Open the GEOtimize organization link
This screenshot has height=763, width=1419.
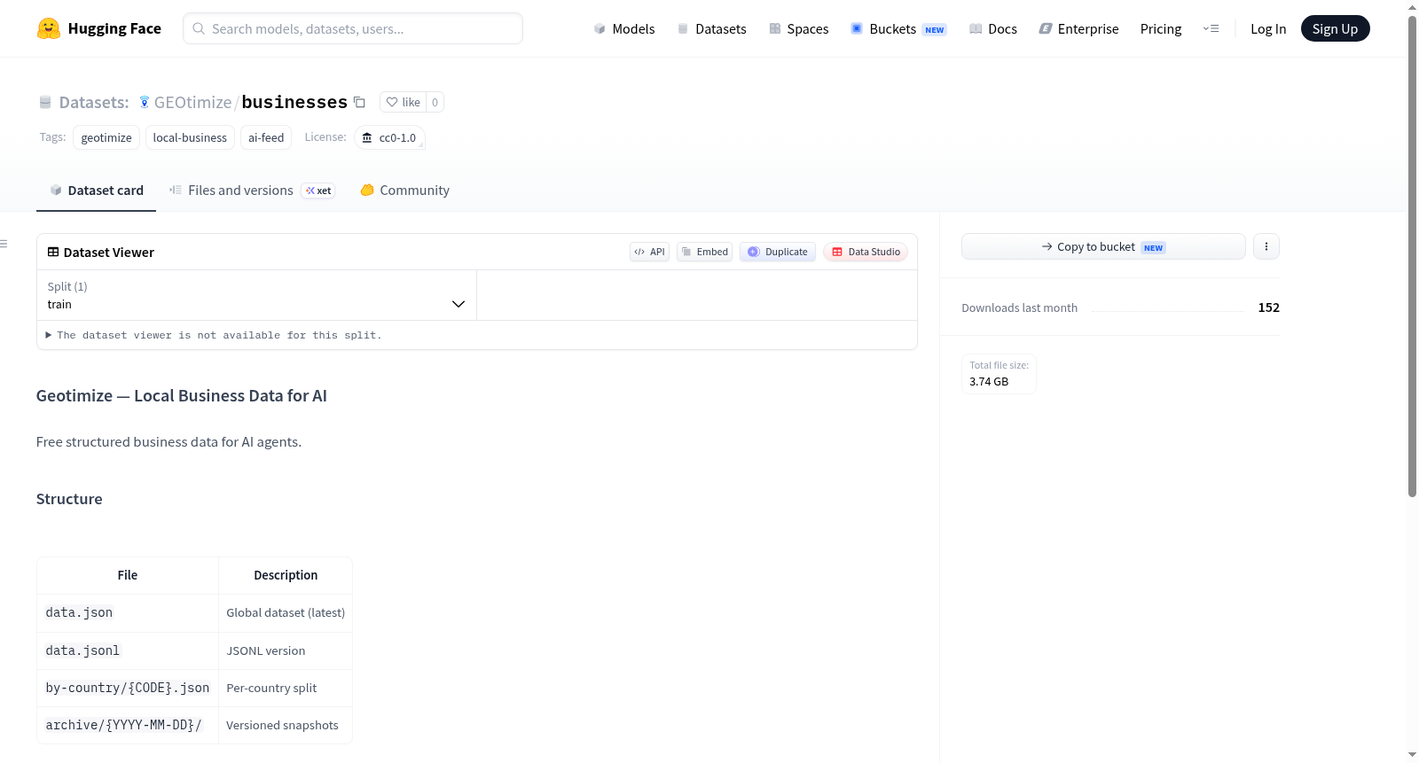(192, 102)
